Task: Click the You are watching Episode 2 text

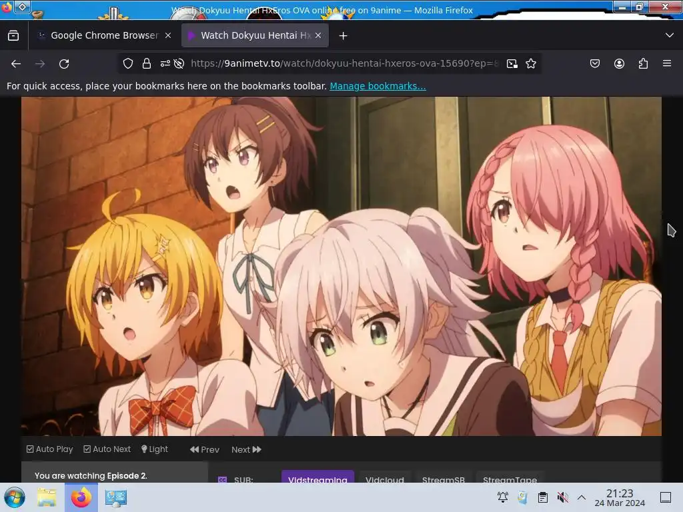Action: pos(91,475)
